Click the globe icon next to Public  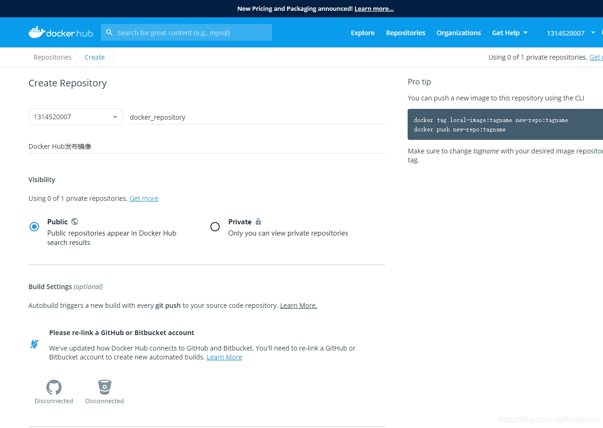(75, 222)
